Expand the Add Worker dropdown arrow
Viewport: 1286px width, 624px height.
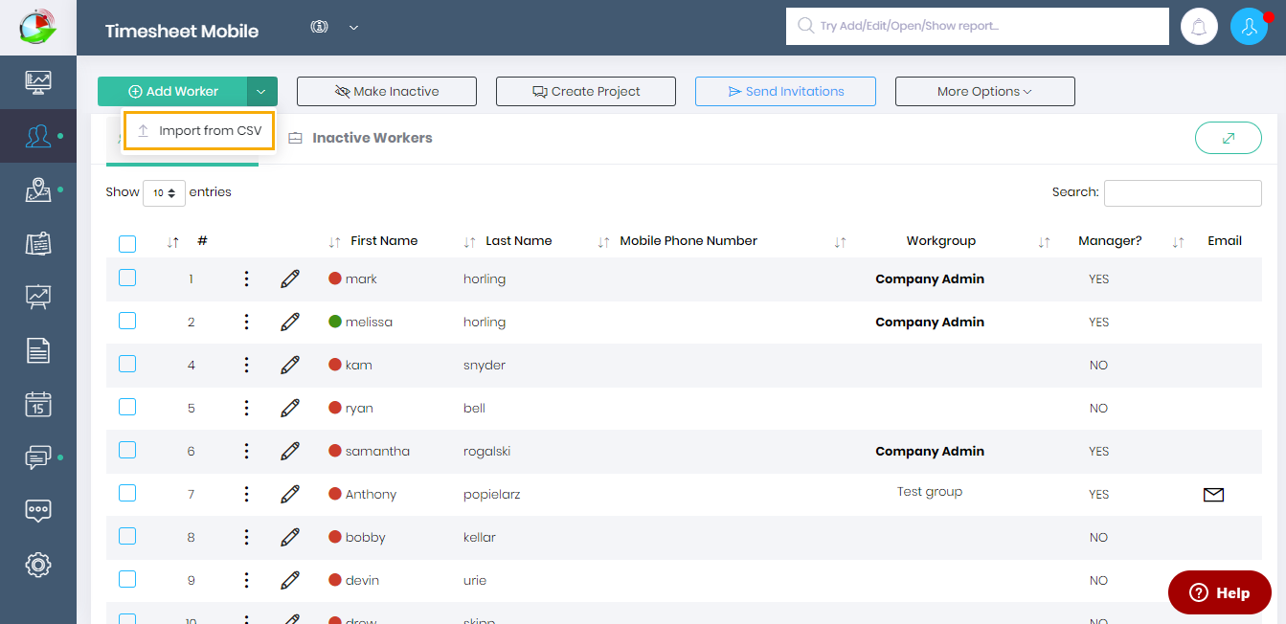tap(261, 92)
